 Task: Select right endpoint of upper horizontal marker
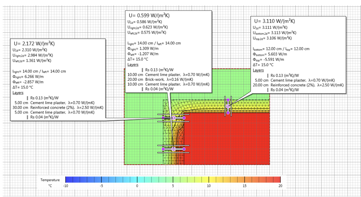tap(184, 118)
